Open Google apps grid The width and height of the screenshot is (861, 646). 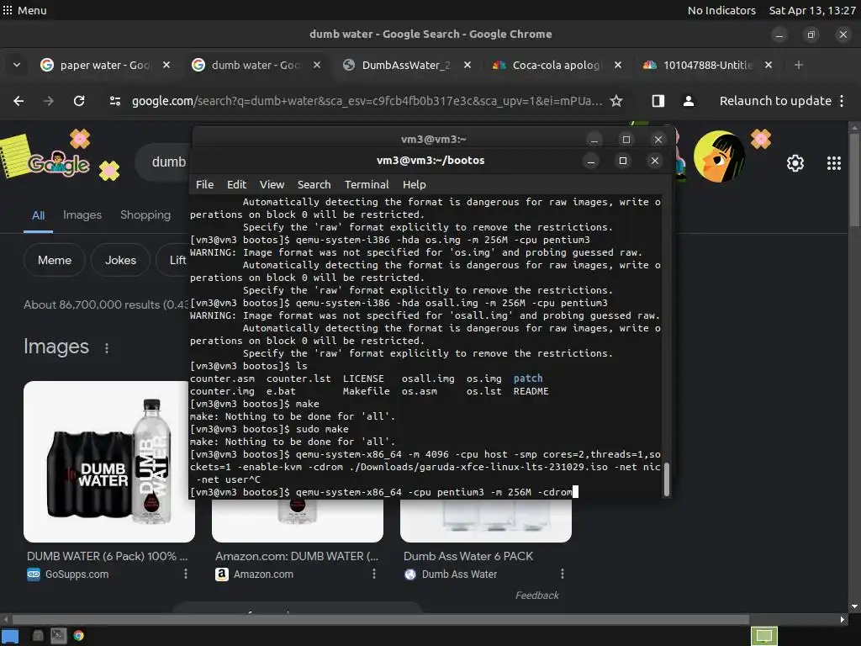click(x=834, y=163)
